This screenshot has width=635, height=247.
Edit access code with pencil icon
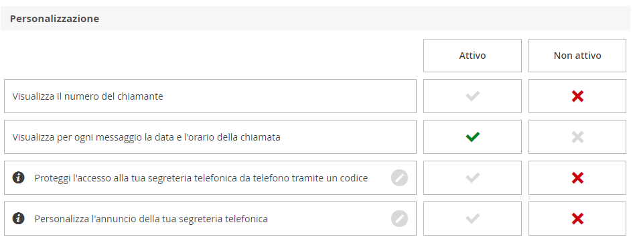(399, 178)
